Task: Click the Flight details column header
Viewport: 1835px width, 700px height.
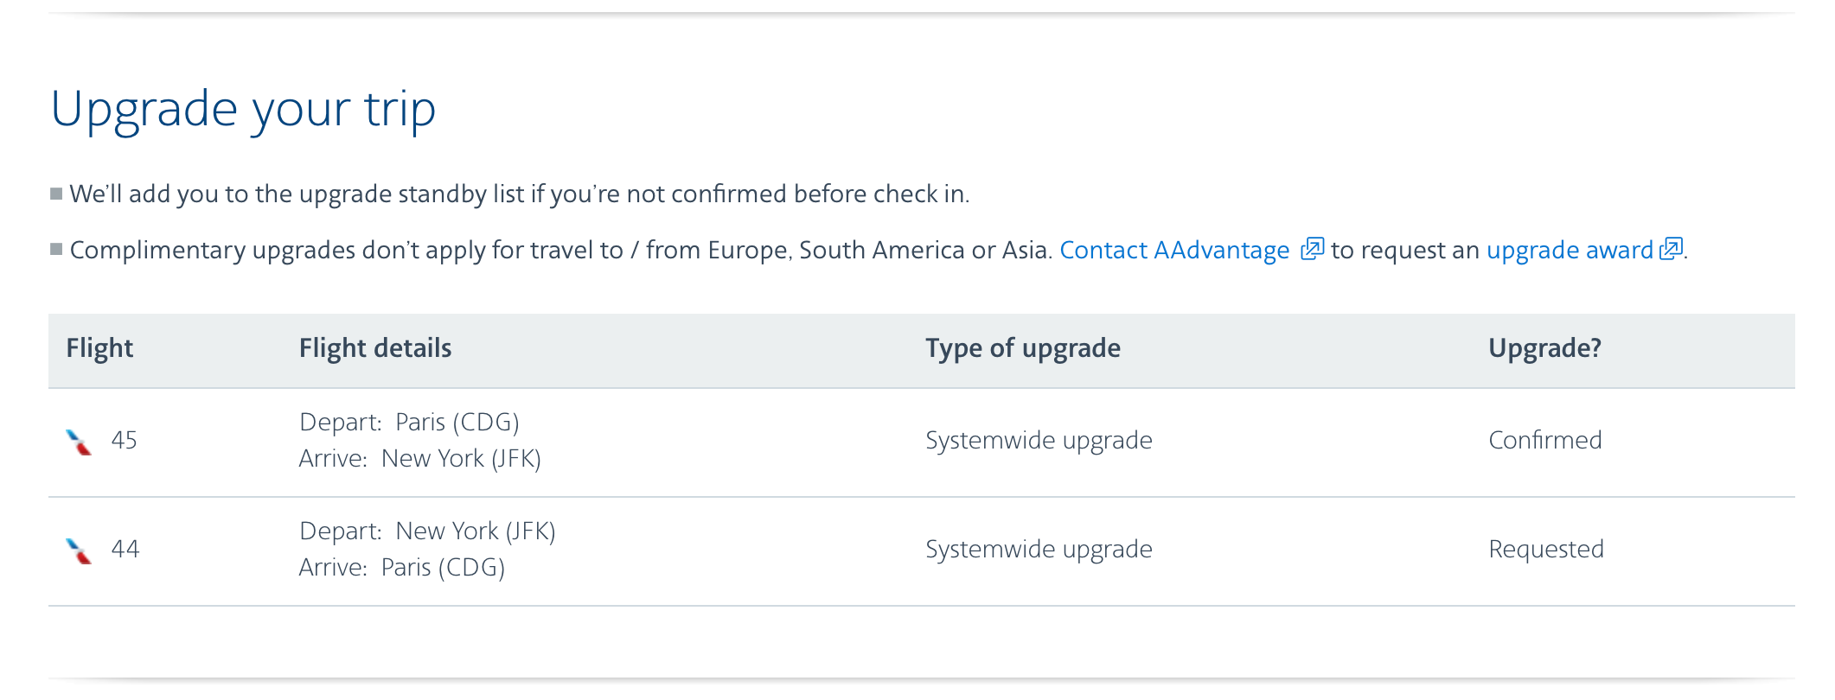Action: [x=375, y=348]
